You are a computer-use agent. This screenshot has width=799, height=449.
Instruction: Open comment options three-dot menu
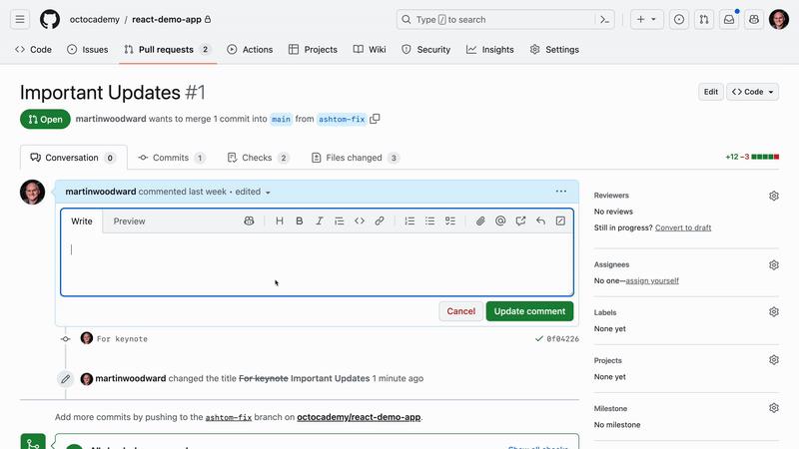tap(561, 192)
